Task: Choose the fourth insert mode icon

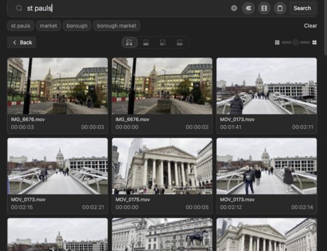Action: 179,43
